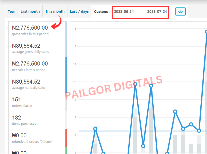Switch to the Year tab
The image size is (207, 154).
click(x=12, y=11)
